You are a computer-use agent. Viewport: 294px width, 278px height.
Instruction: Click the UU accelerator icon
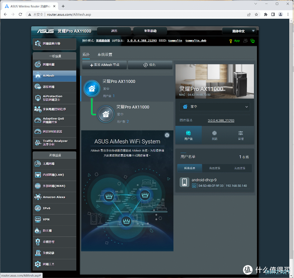(38, 131)
